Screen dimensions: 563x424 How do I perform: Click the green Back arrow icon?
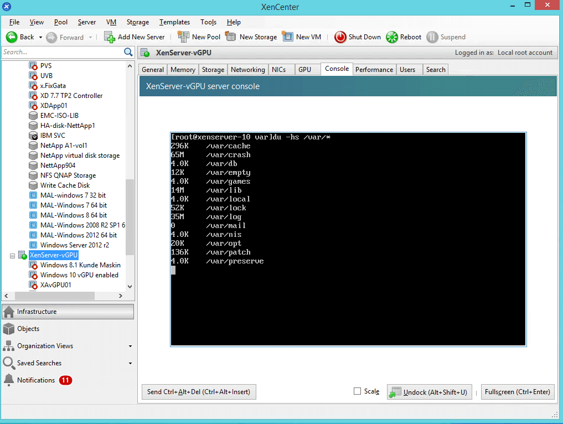point(12,37)
